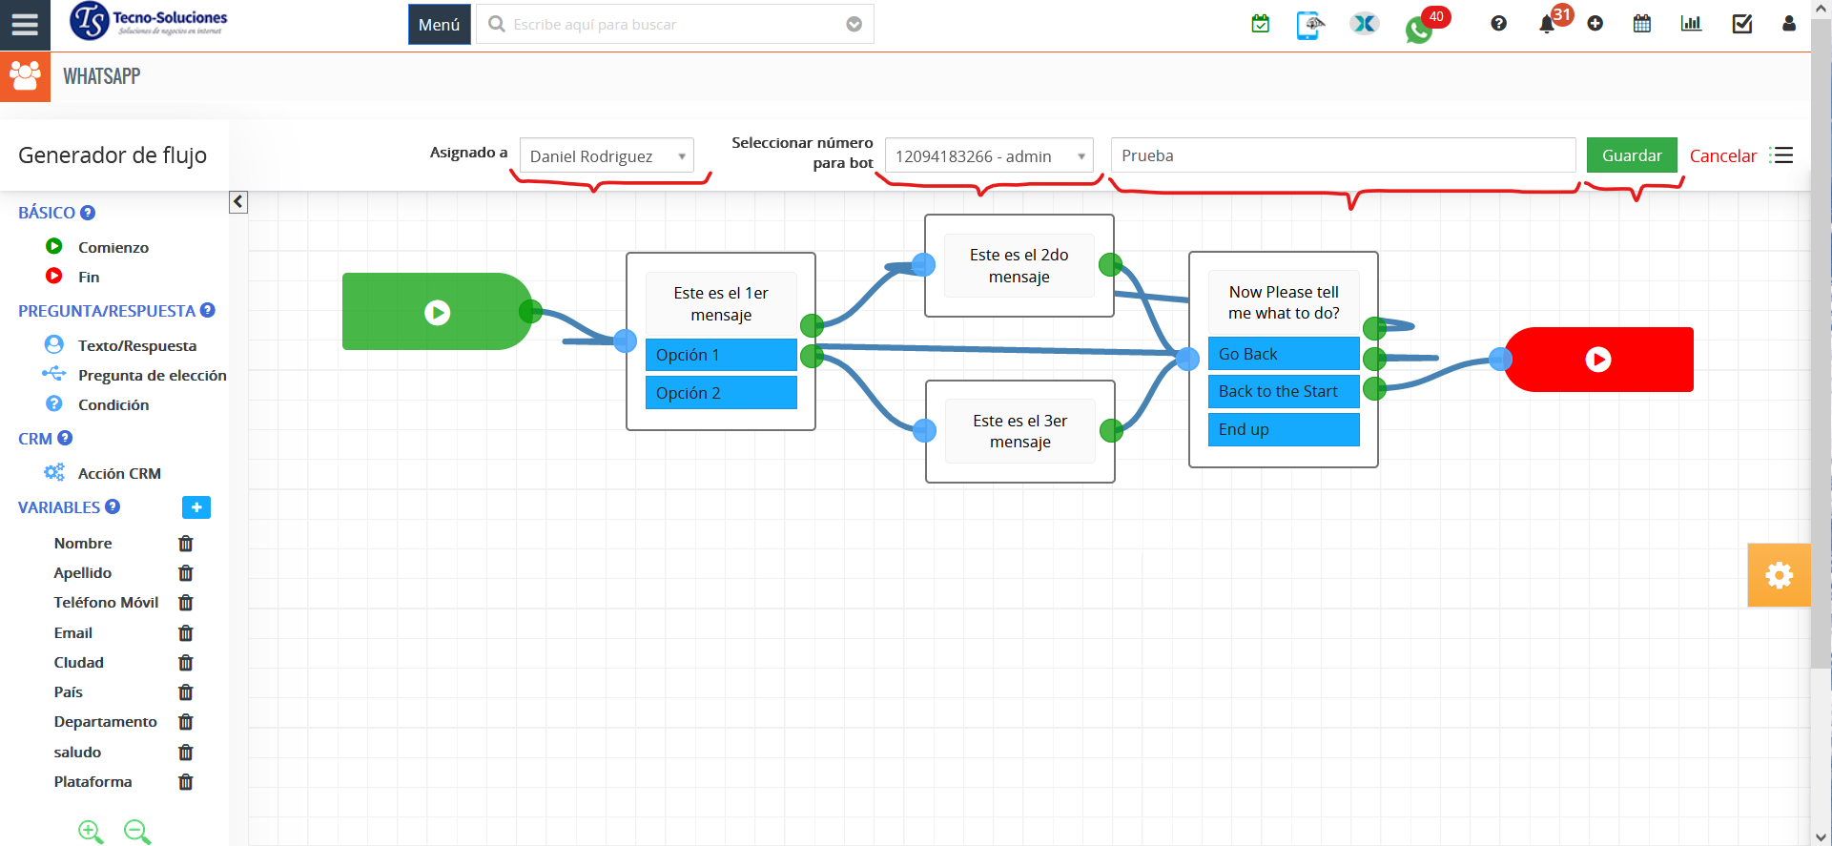Expand the search bar dropdown arrow
This screenshot has width=1832, height=846.
click(x=854, y=25)
